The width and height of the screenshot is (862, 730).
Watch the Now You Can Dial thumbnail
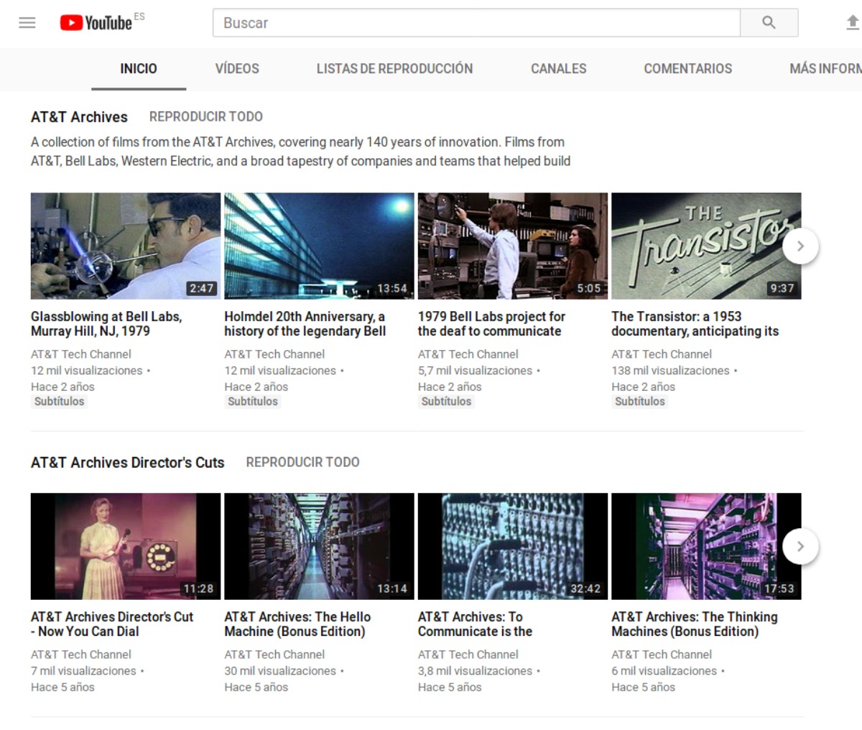(x=126, y=546)
